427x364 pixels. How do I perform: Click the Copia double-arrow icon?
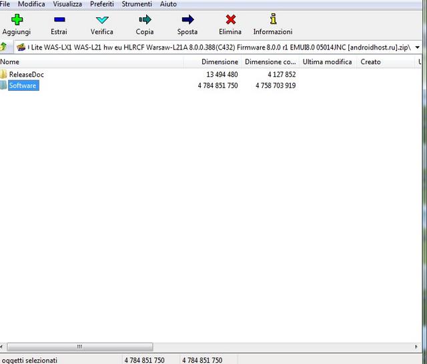145,19
